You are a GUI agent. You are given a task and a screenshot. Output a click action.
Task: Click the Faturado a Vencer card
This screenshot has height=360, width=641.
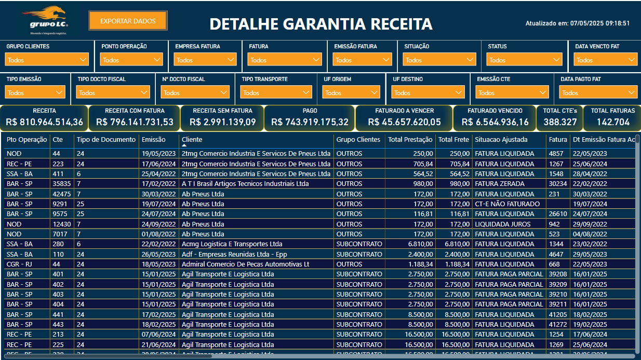404,118
